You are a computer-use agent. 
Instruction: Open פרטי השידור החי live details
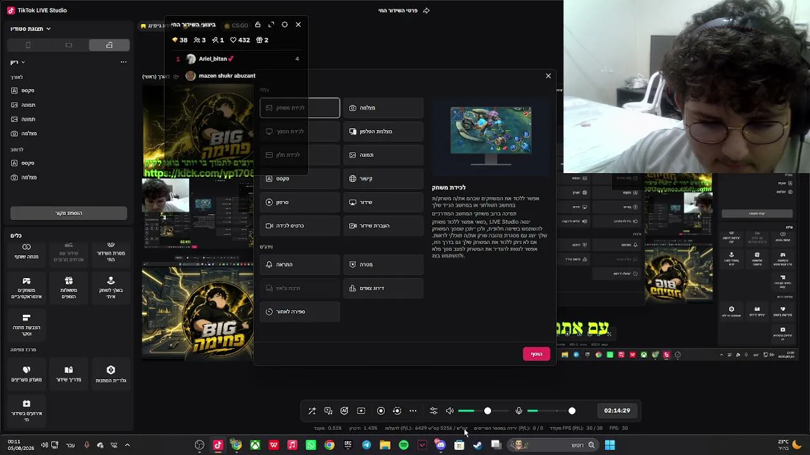(x=404, y=10)
